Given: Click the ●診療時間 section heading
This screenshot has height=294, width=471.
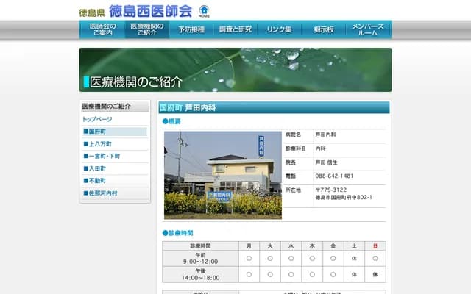Looking at the screenshot, I should coord(177,233).
